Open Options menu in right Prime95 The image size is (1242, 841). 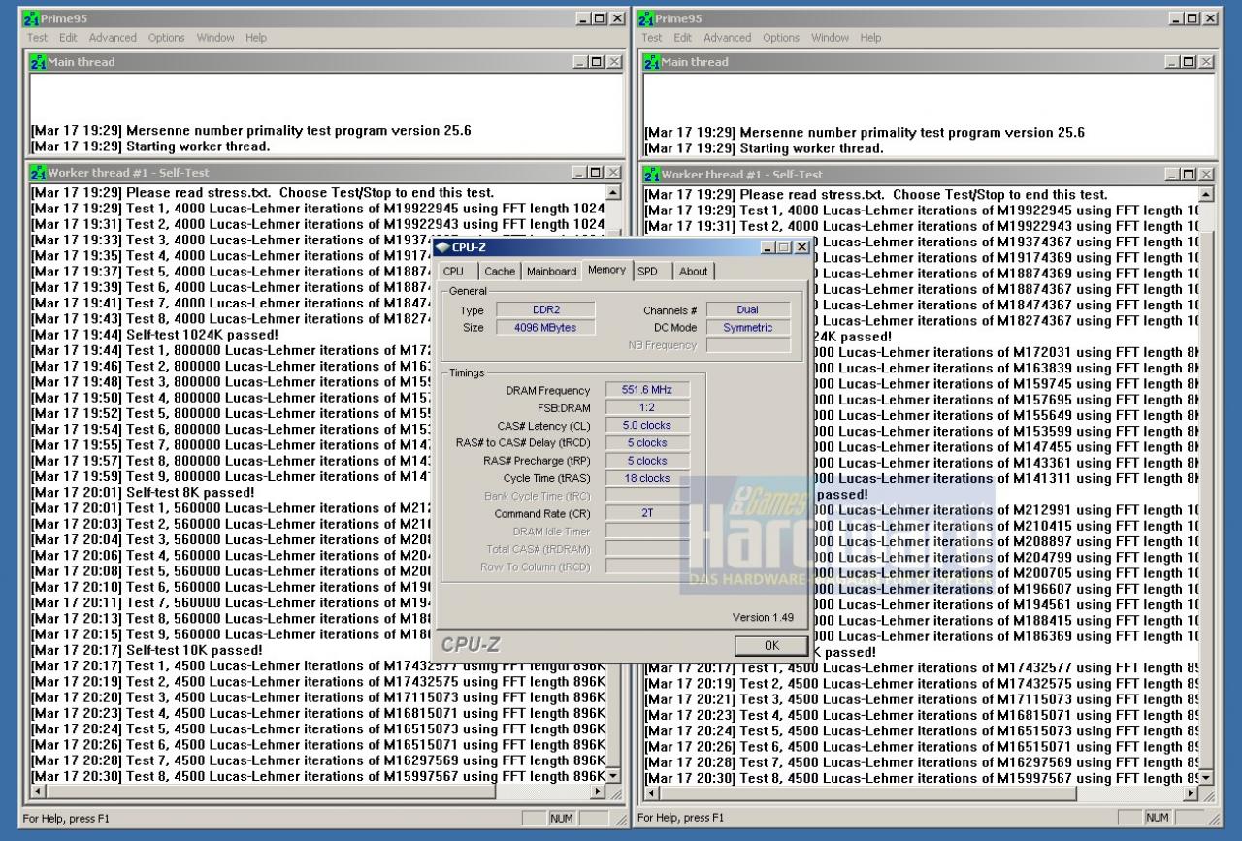[x=781, y=38]
